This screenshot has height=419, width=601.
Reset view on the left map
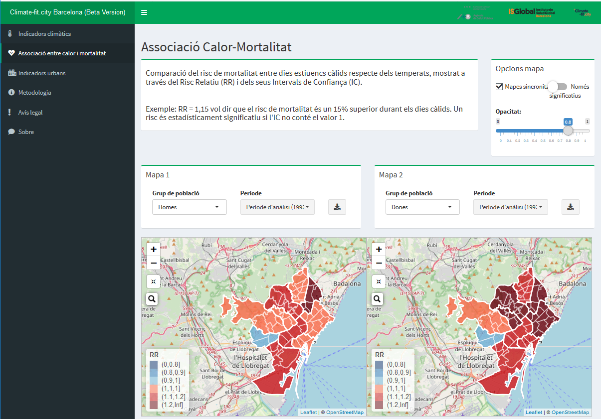(153, 281)
